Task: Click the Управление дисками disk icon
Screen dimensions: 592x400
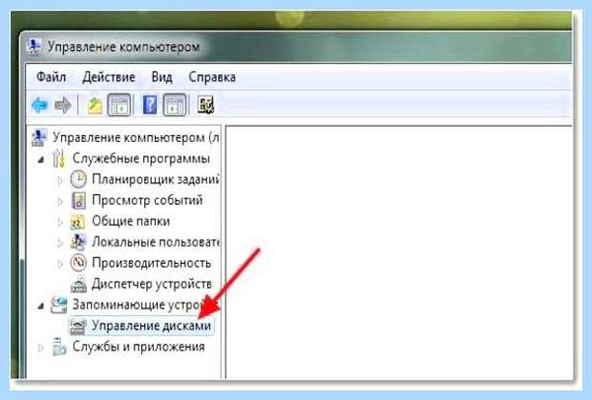Action: (x=78, y=326)
